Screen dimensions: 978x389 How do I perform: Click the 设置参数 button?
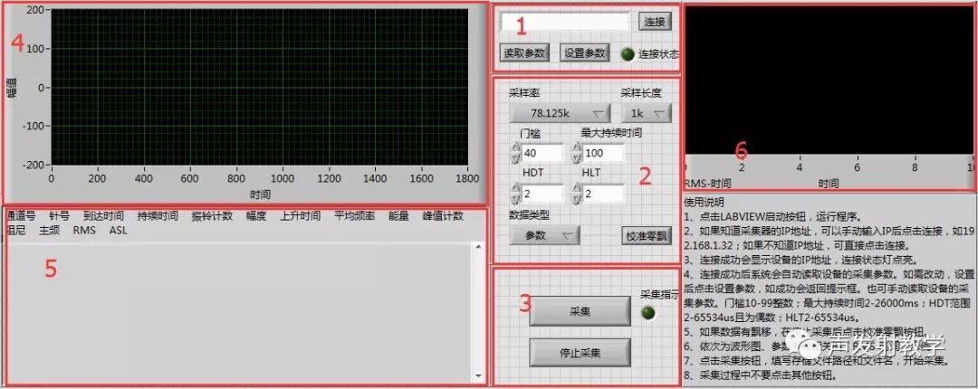(x=584, y=53)
